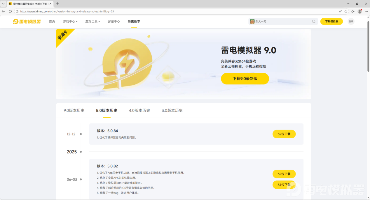Screen dimensions: 370x200
Task: Click the 2025 year label on timeline
Action: (x=72, y=152)
